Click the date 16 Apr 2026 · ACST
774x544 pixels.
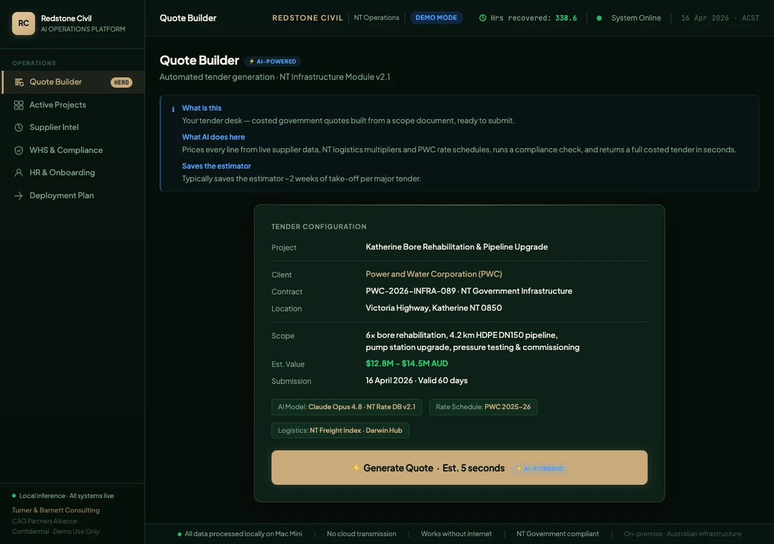pyautogui.click(x=720, y=18)
